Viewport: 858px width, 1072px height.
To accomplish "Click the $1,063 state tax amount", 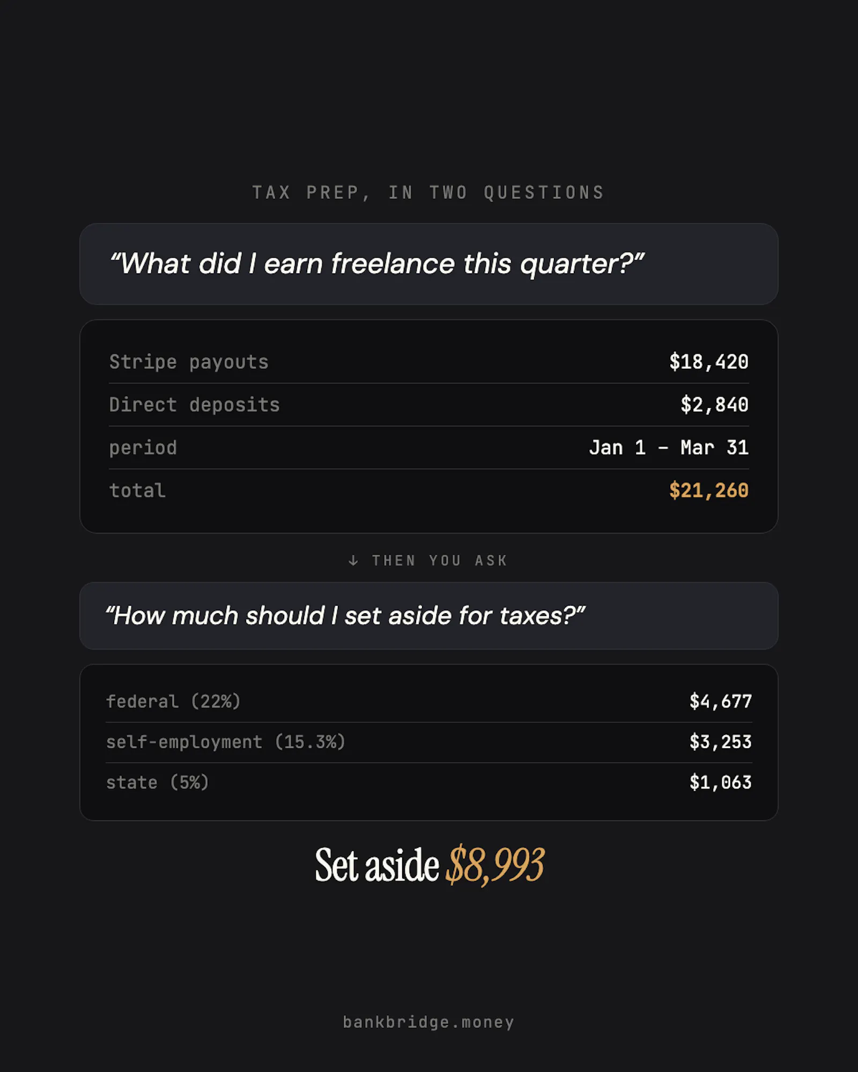I will point(721,783).
